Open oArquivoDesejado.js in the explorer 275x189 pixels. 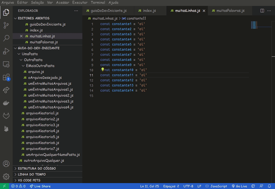45,78
